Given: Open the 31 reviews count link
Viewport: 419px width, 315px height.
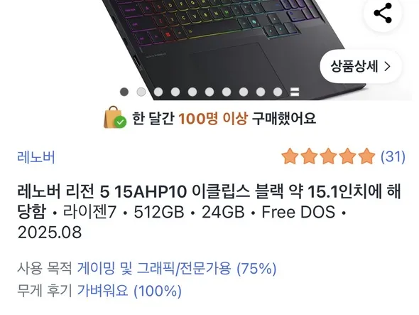Looking at the screenshot, I should [393, 156].
